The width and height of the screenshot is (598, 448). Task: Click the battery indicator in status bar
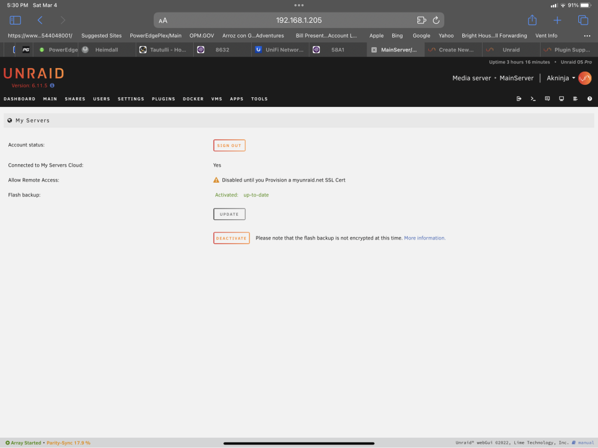[x=586, y=5]
